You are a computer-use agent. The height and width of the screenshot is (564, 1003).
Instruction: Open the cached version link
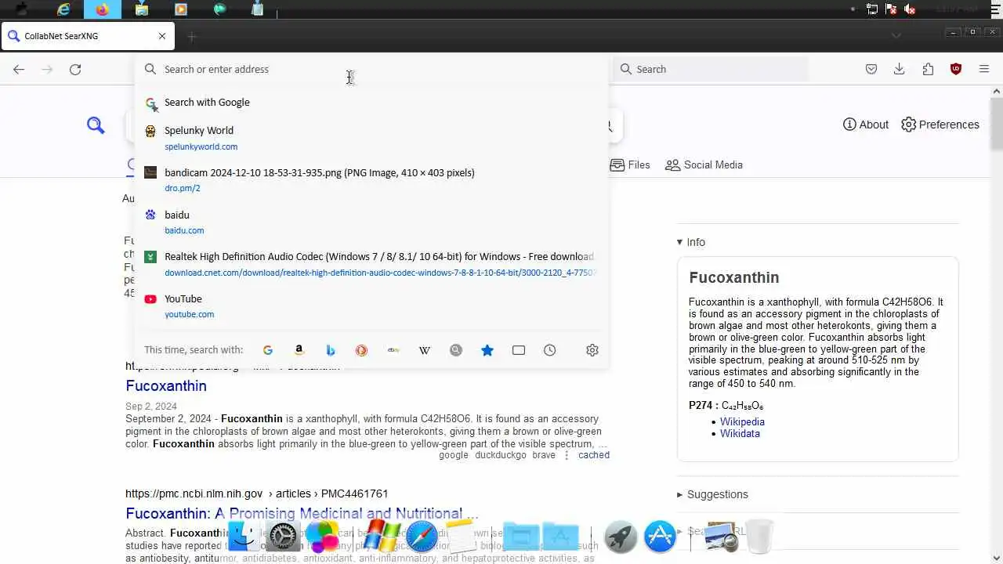coord(594,455)
